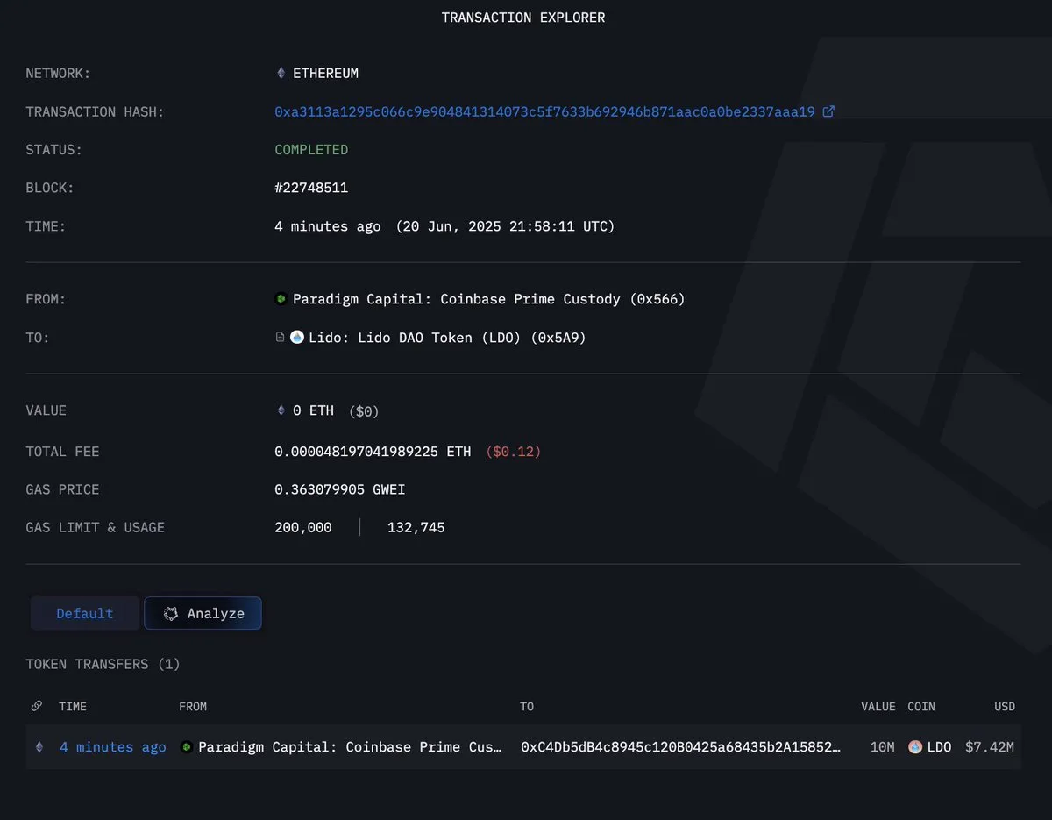Image resolution: width=1052 pixels, height=820 pixels.
Task: Click the USD column header in token transfers
Action: coord(1005,706)
